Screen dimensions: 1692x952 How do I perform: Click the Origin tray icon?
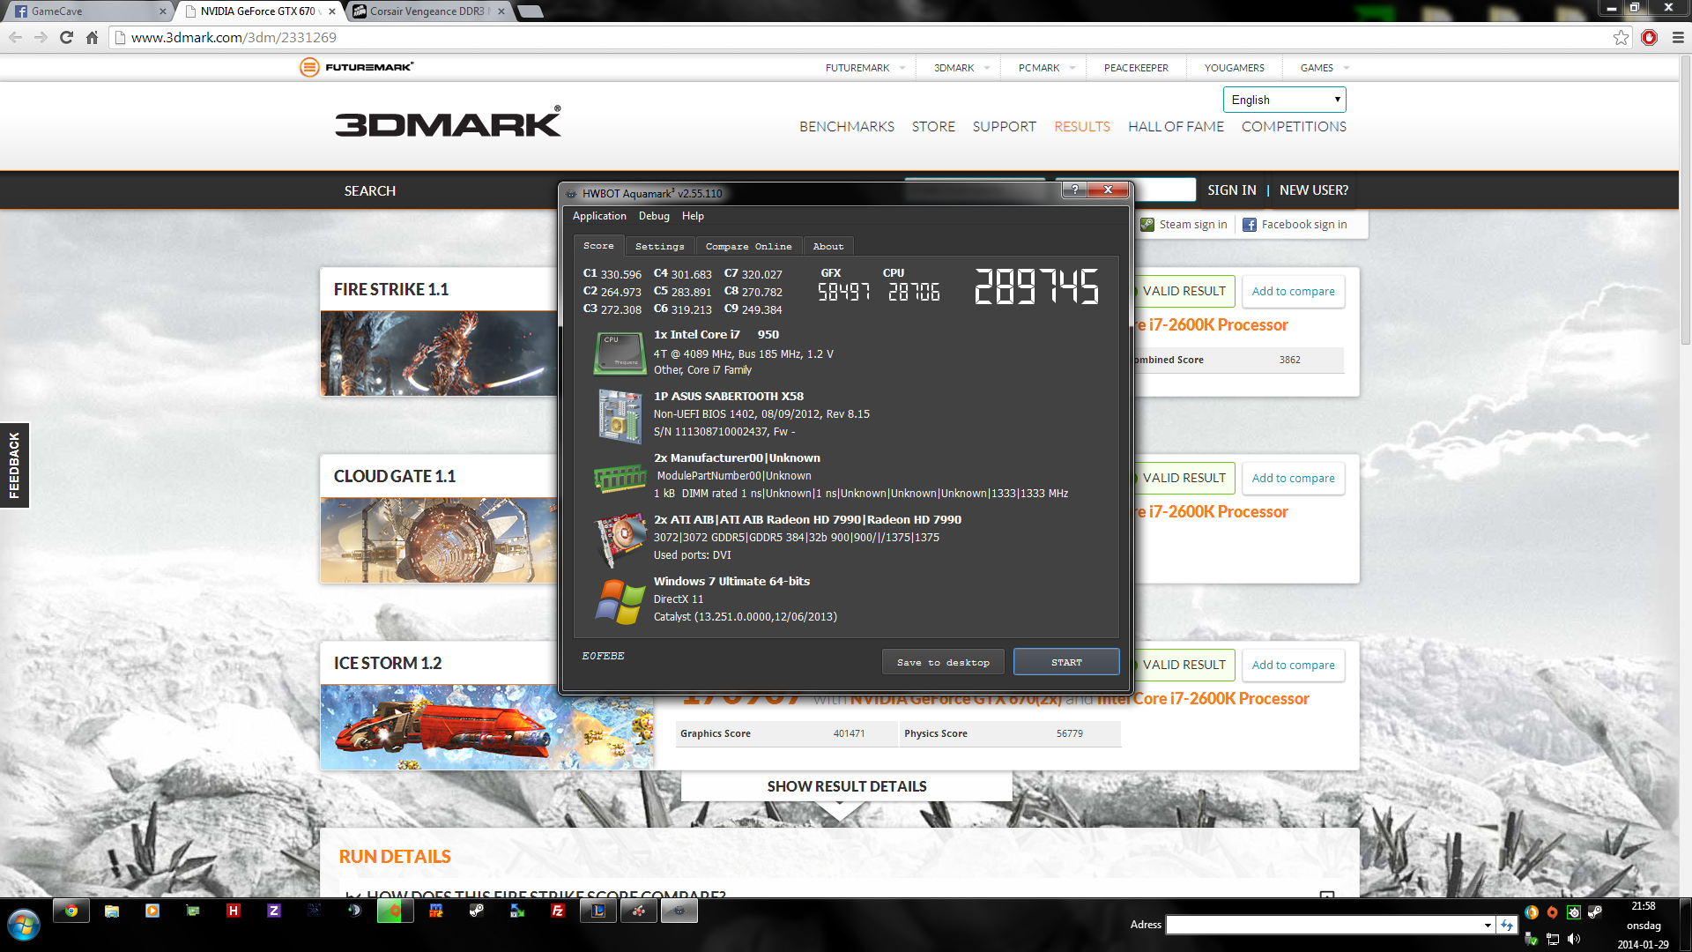(x=1552, y=912)
